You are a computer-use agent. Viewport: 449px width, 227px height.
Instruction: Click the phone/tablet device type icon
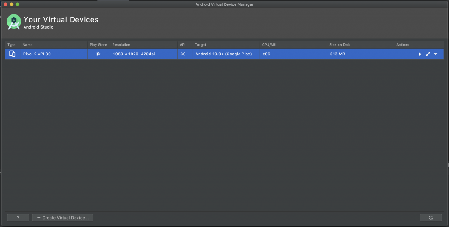tap(12, 54)
